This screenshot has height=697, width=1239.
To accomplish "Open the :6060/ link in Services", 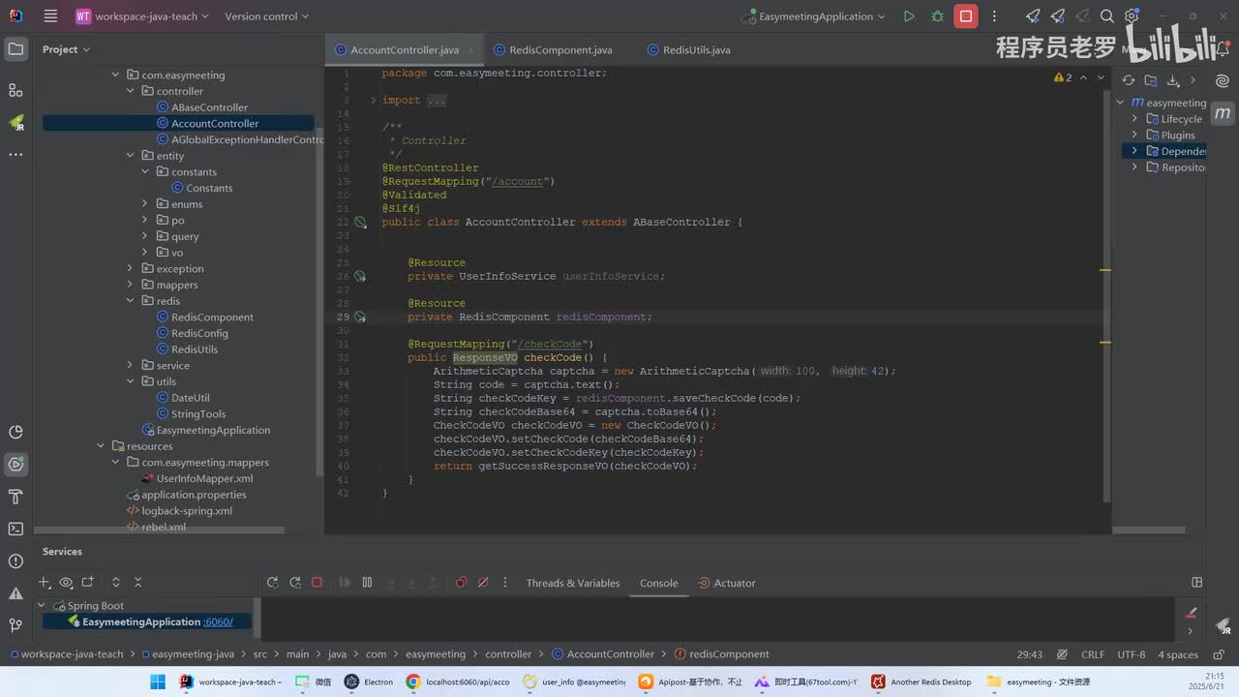I will (x=218, y=622).
